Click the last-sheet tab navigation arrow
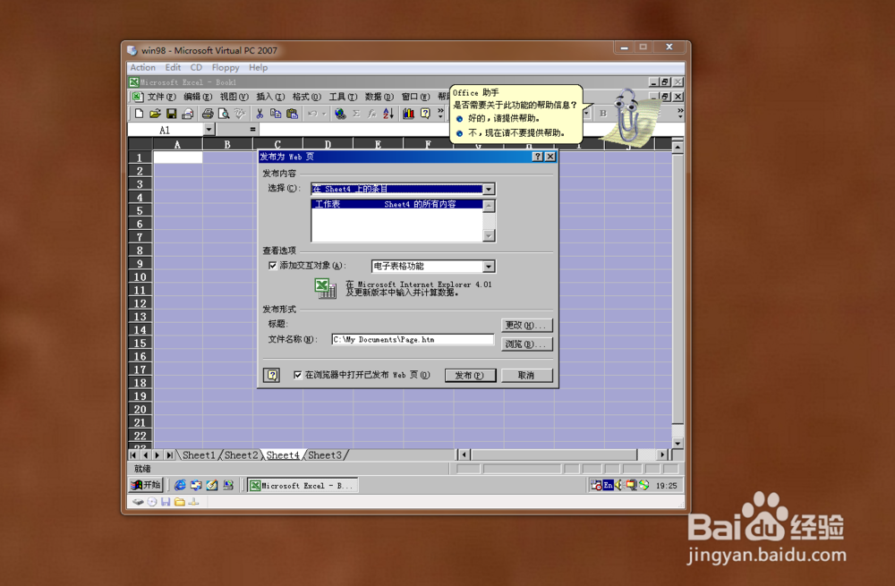The width and height of the screenshot is (895, 586). coord(169,454)
